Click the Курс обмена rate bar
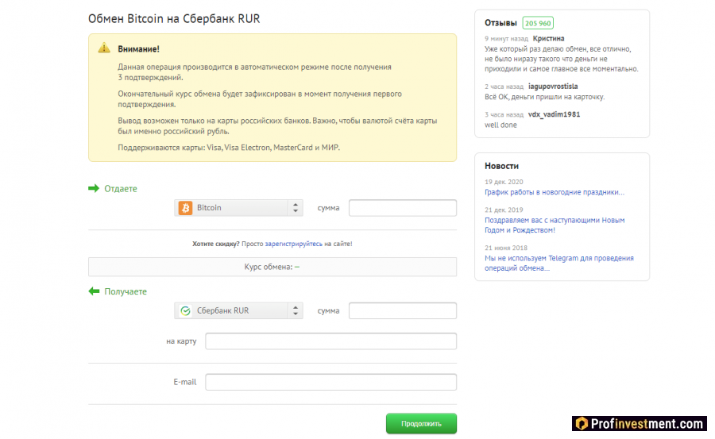 [x=272, y=267]
